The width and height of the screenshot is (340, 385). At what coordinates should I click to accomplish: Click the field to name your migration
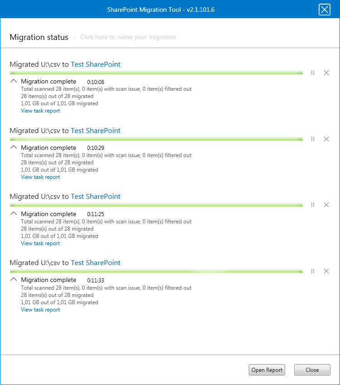[x=128, y=37]
